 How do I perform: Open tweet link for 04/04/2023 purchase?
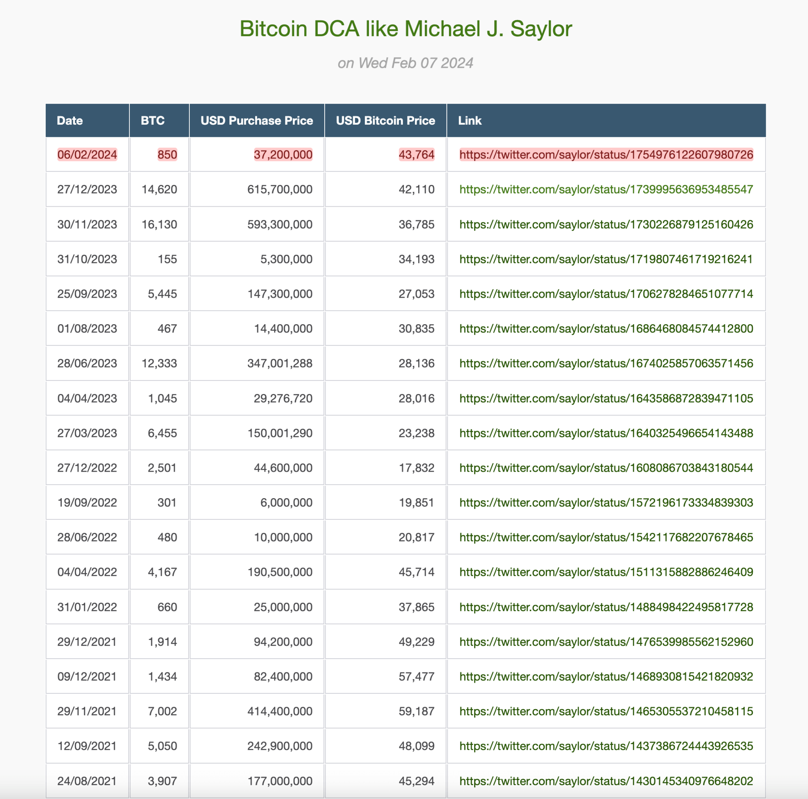point(606,398)
